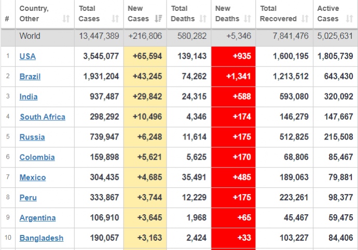Open the Bangladesh country link
358x250 pixels.
42,239
